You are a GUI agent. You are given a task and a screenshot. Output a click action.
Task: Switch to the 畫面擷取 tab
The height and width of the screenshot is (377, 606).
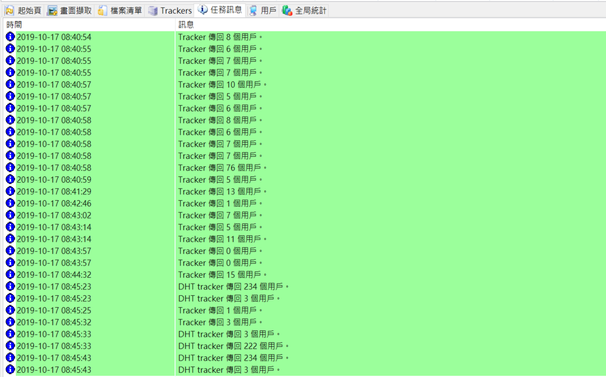tap(69, 11)
